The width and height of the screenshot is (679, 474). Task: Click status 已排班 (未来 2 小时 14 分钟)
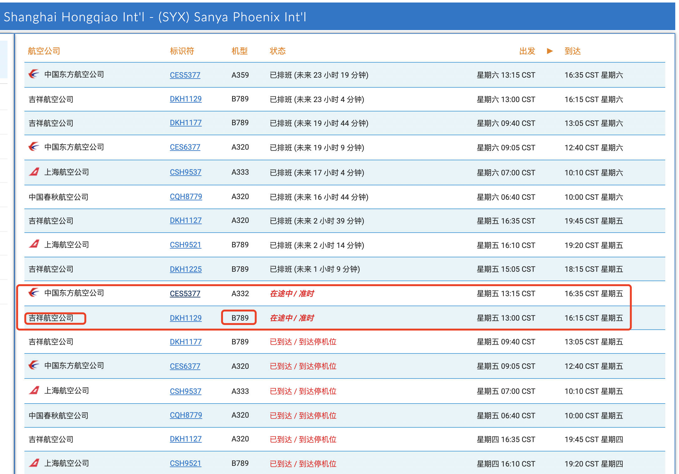click(317, 245)
